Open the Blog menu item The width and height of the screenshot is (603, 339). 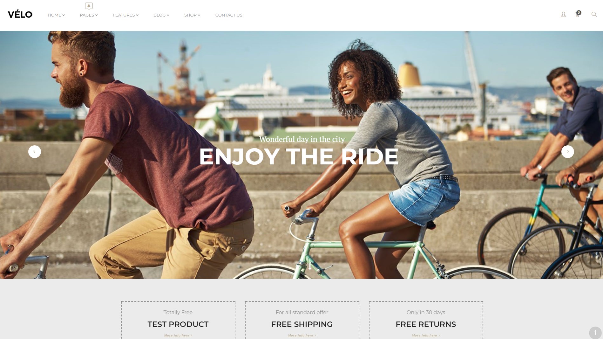(x=161, y=15)
